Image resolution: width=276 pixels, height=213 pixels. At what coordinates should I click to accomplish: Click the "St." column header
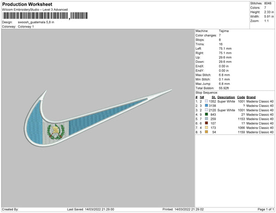coord(214,97)
